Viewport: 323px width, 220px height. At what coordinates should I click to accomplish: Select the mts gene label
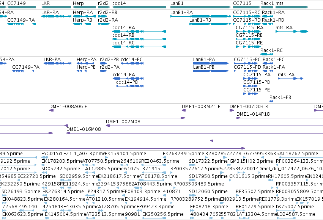click(x=279, y=3)
